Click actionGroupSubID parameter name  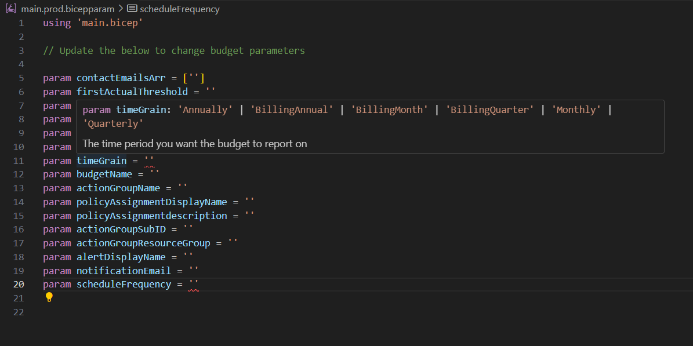coord(121,230)
